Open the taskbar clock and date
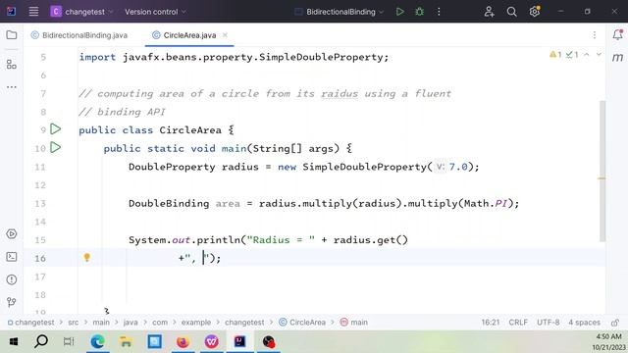The image size is (628, 353). click(608, 342)
